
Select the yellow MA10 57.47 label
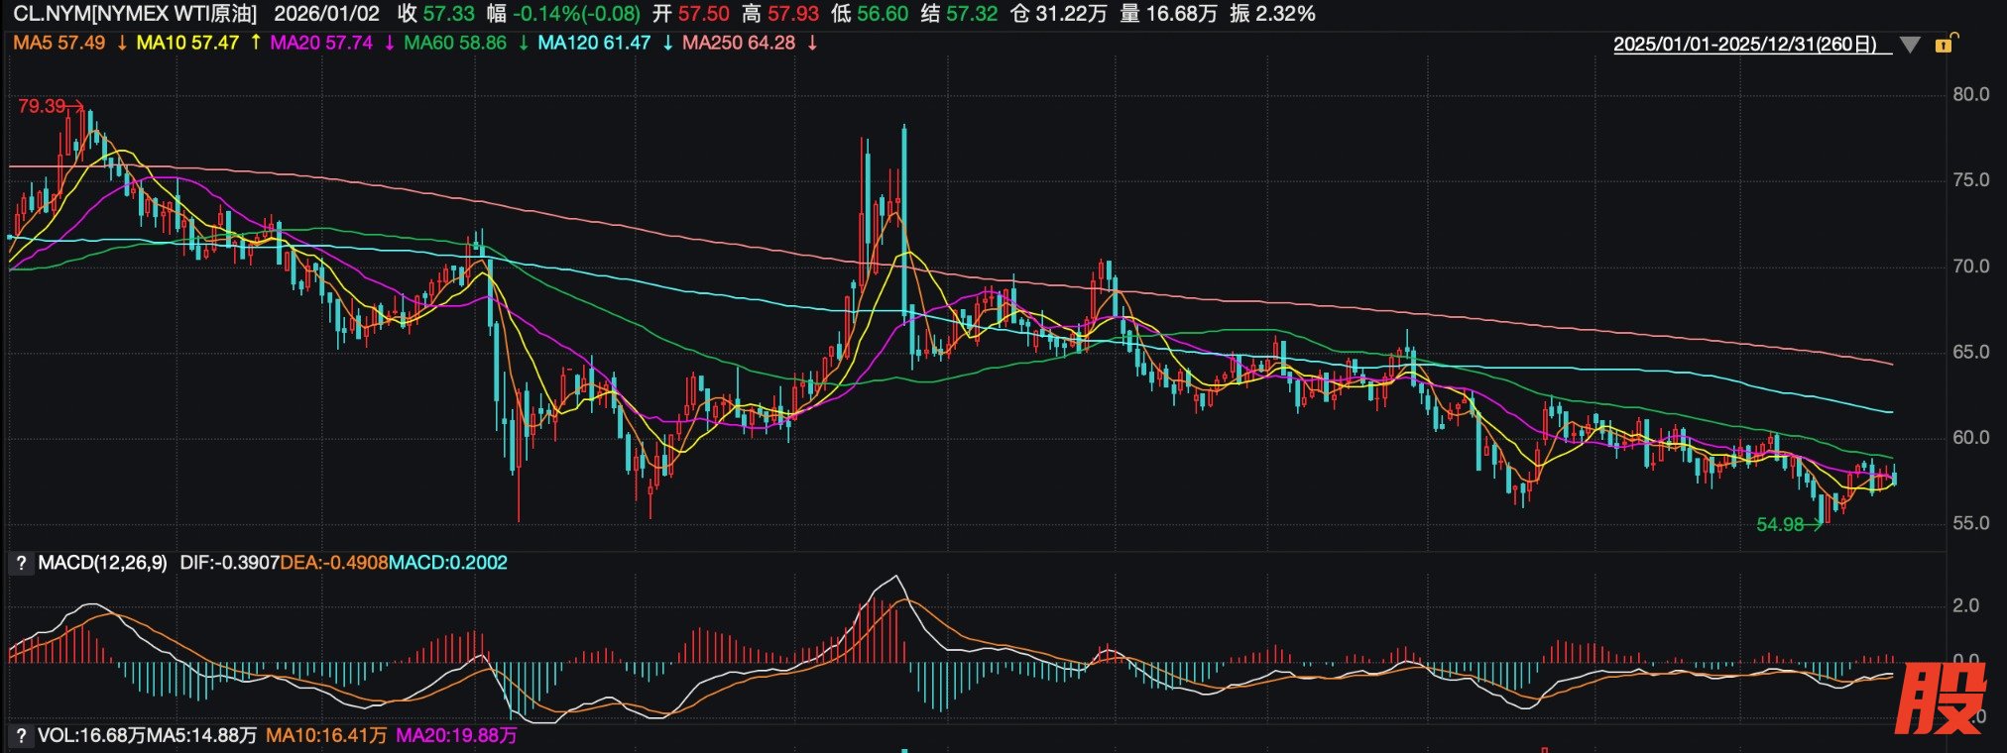tap(187, 43)
